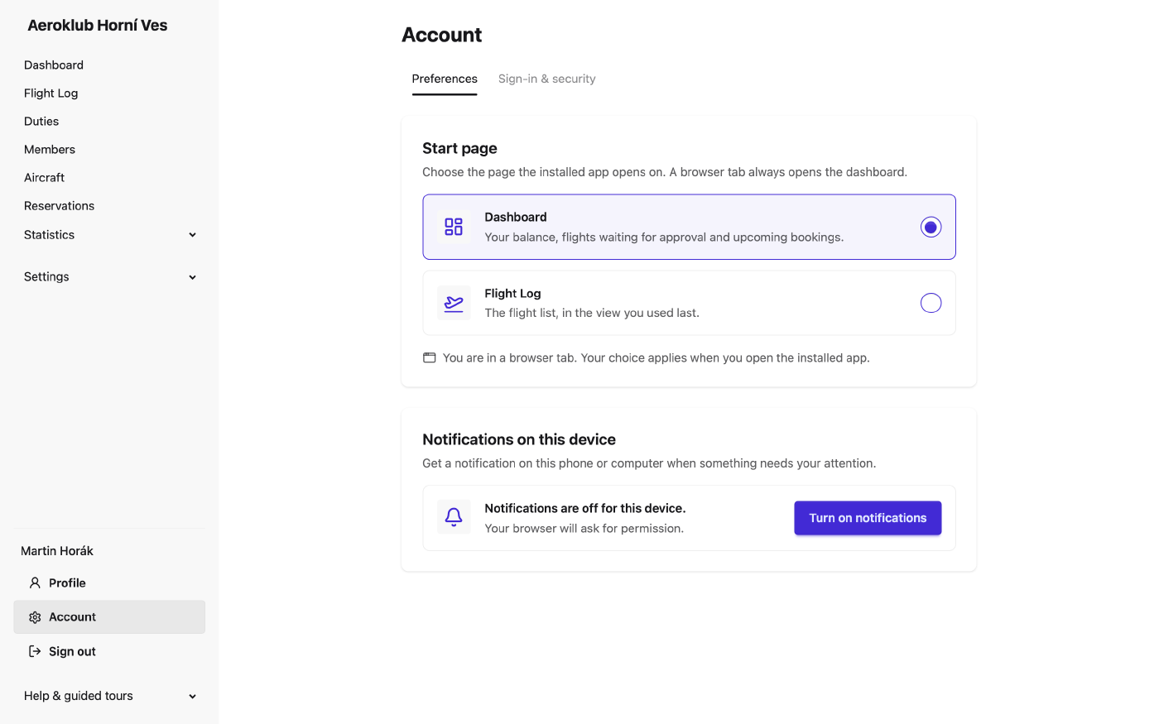
Task: Click "Your browser will ask for permission." text
Action: [x=584, y=529]
